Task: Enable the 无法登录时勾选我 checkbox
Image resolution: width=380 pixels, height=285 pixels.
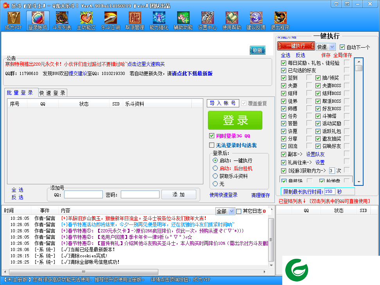Action: [x=212, y=145]
